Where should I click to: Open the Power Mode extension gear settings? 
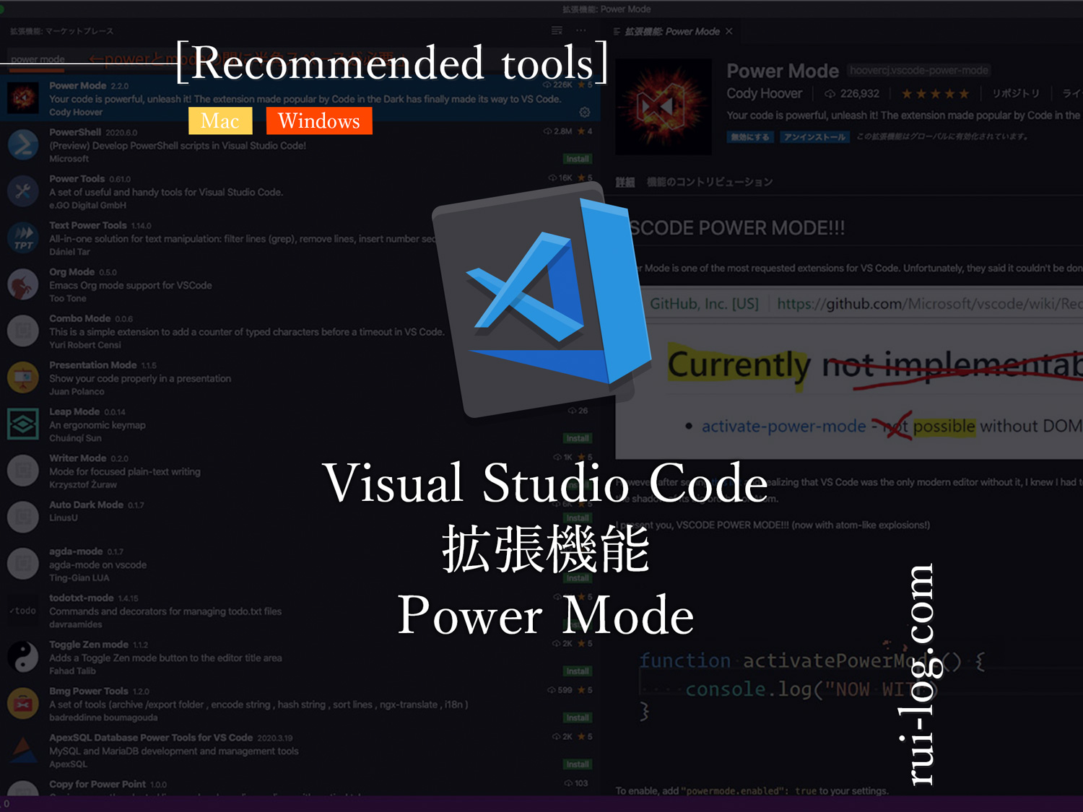(x=585, y=113)
